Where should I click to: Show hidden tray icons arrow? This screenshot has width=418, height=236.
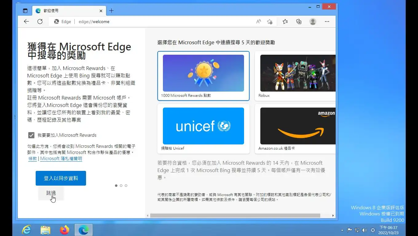coord(342,230)
